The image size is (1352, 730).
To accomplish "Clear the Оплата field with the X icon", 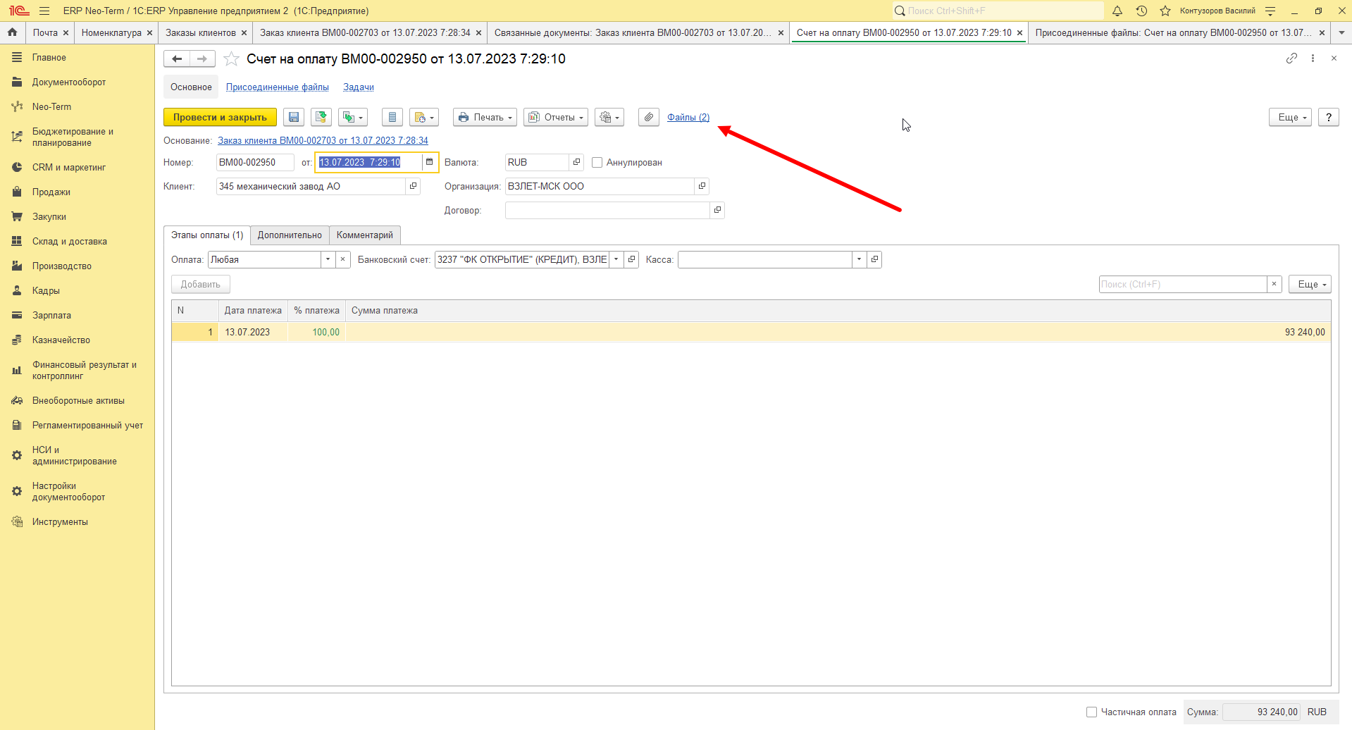I will coord(343,259).
